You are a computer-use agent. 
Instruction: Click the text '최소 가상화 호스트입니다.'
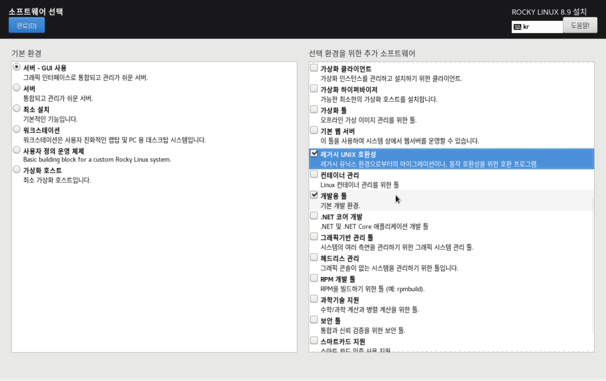(x=57, y=180)
